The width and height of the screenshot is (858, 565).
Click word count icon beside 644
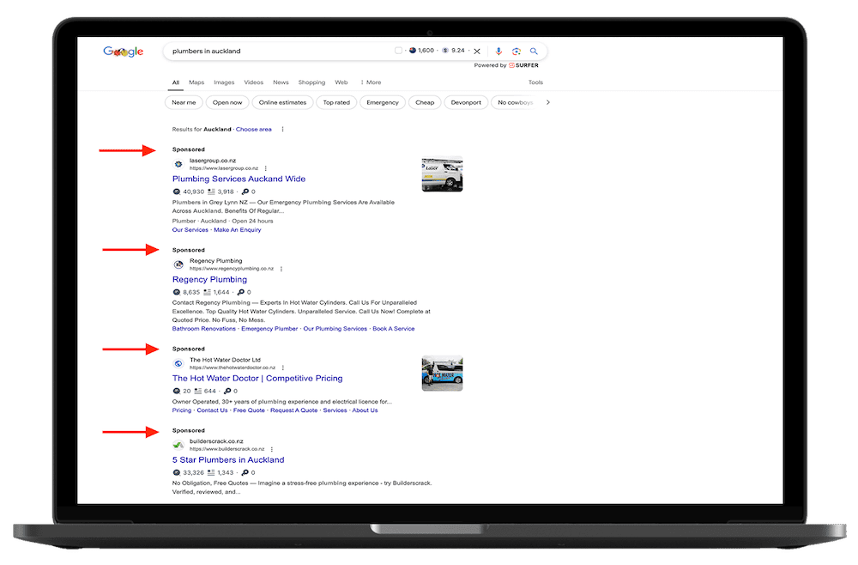pyautogui.click(x=198, y=391)
